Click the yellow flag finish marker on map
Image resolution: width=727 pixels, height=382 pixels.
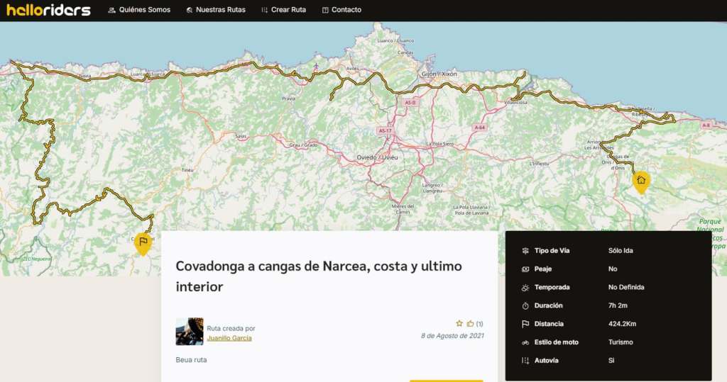pyautogui.click(x=143, y=242)
